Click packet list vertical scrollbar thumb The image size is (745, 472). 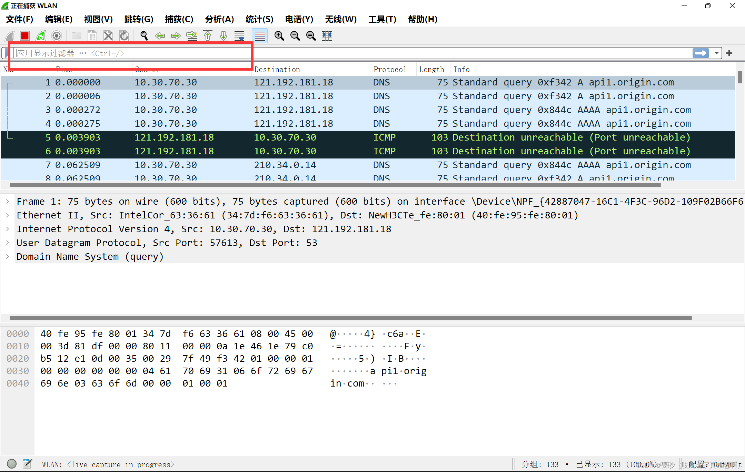click(x=740, y=77)
